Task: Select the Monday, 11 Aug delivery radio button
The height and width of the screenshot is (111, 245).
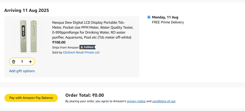Action: (149, 17)
